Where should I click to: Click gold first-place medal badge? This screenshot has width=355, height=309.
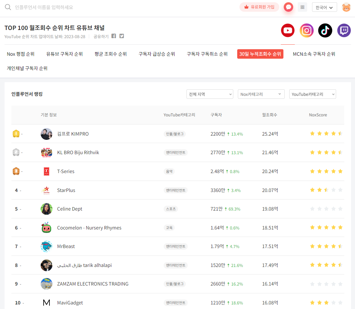coord(16,134)
